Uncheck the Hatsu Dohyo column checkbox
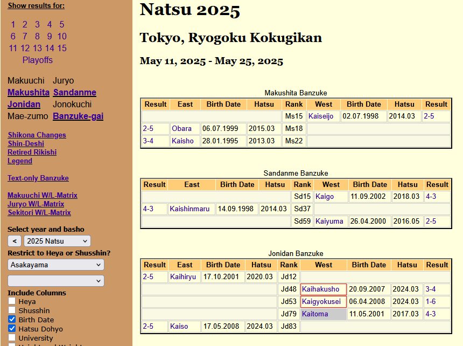 [x=12, y=329]
